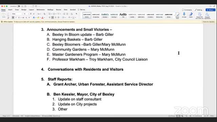The image size is (217, 122).
Task: Align text left
Action: point(50,18)
